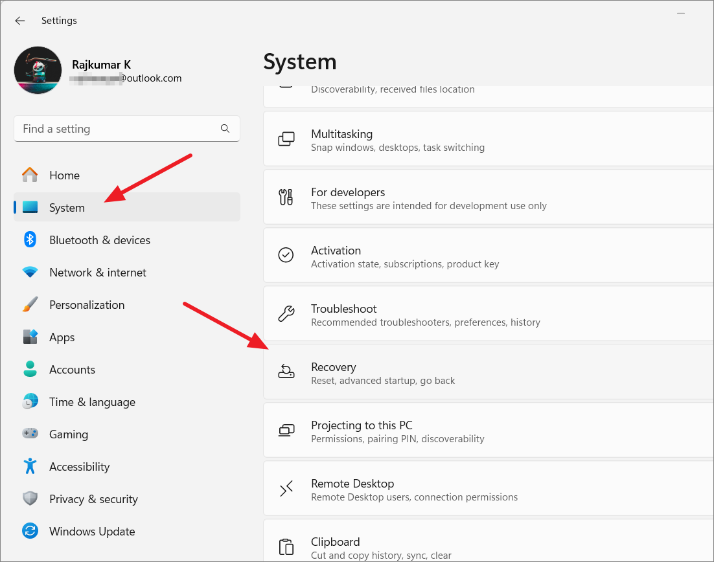Go back using the arrow button
The height and width of the screenshot is (562, 714).
click(19, 20)
